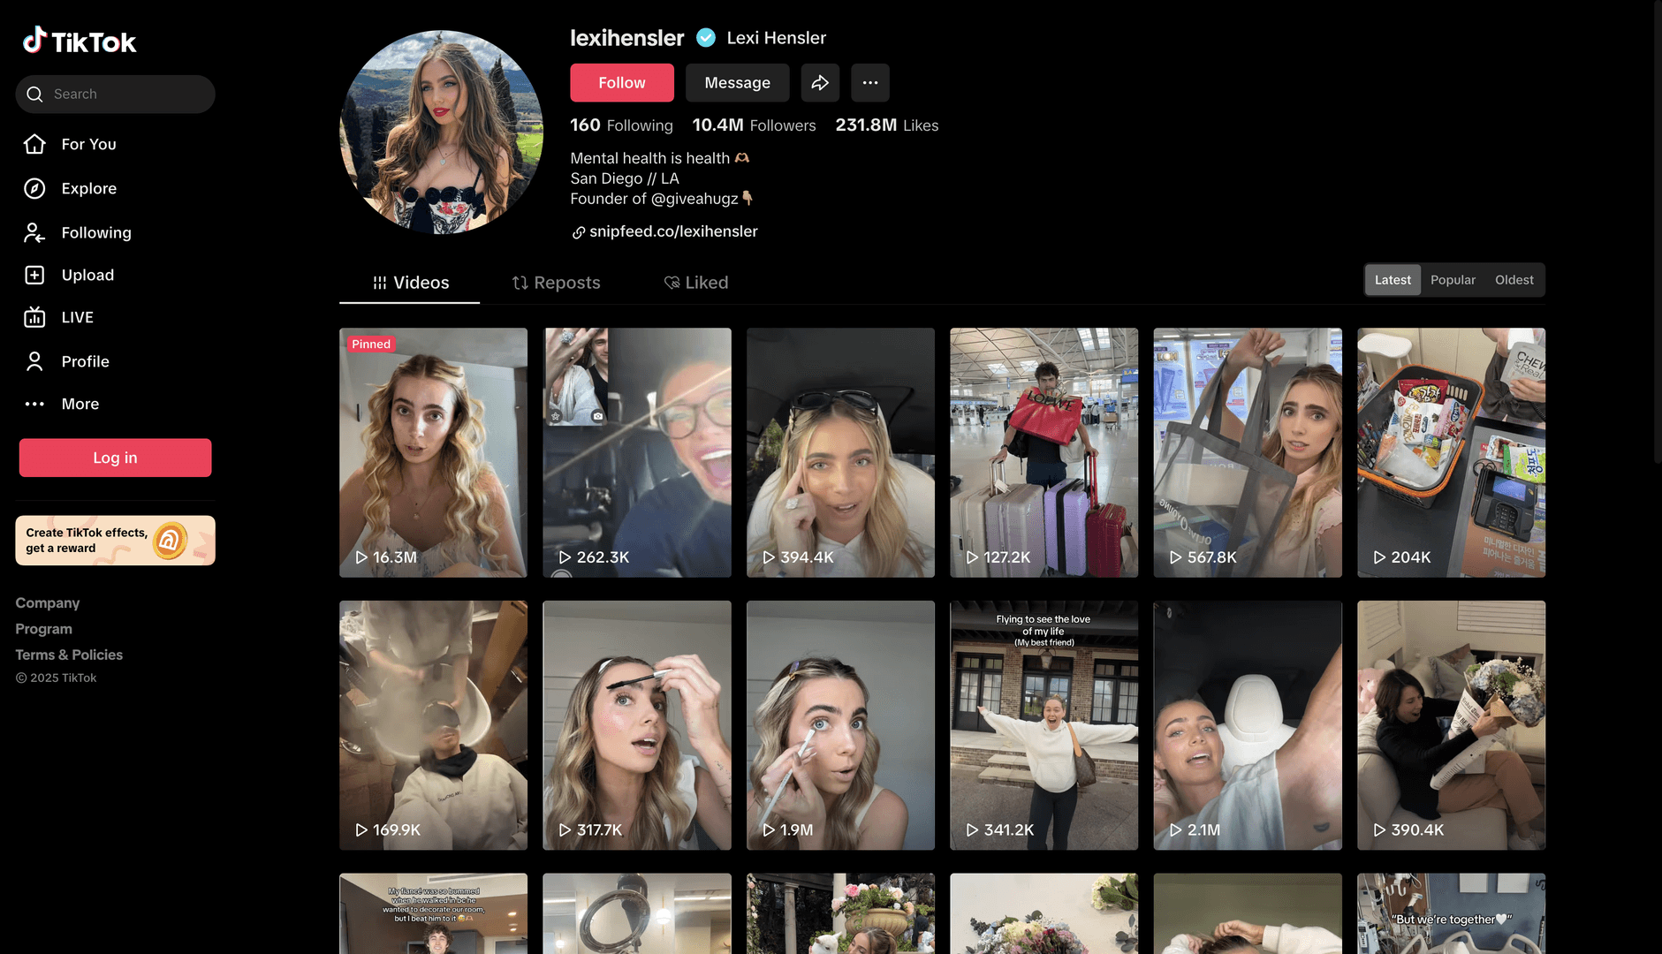
Task: Open the pinned video with 16.3M views
Action: point(433,452)
